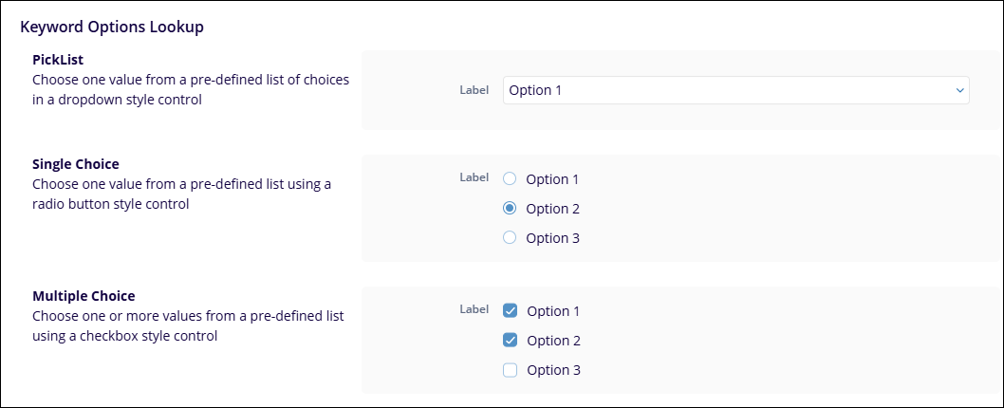
Task: Choose the Option 3 radio button
Action: (510, 237)
